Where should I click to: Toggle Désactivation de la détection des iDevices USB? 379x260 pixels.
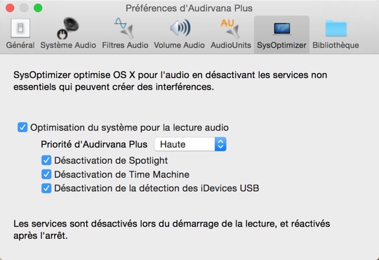coord(46,188)
